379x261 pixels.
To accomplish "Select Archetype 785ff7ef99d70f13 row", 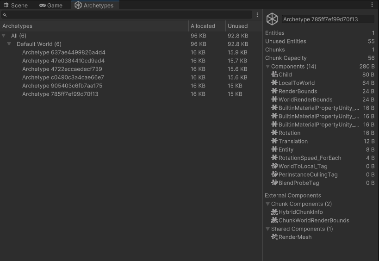I will [131, 94].
